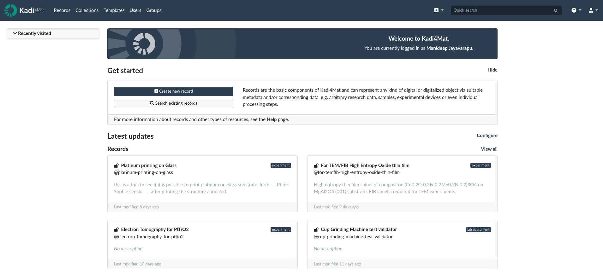Open the Groups menu item
Image resolution: width=603 pixels, height=273 pixels.
click(x=154, y=10)
